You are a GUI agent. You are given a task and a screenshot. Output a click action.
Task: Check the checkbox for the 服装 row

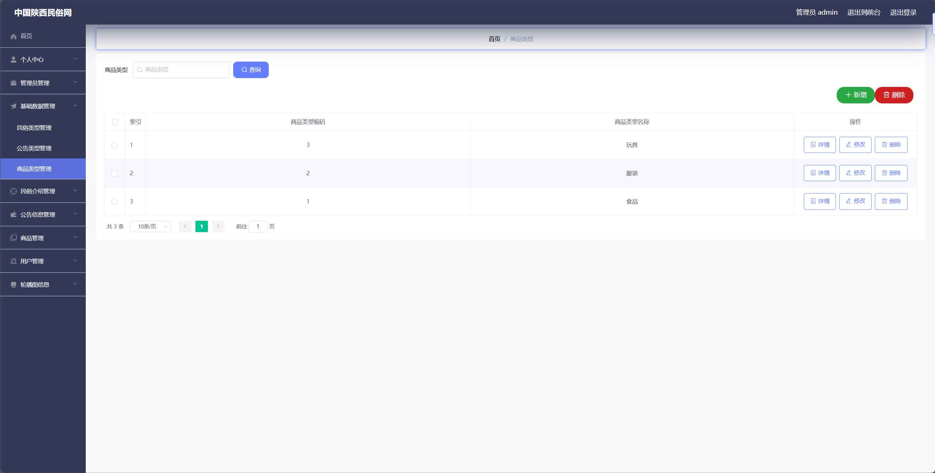[114, 173]
